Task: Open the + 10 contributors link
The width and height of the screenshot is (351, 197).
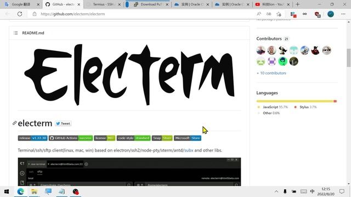Action: tap(271, 73)
